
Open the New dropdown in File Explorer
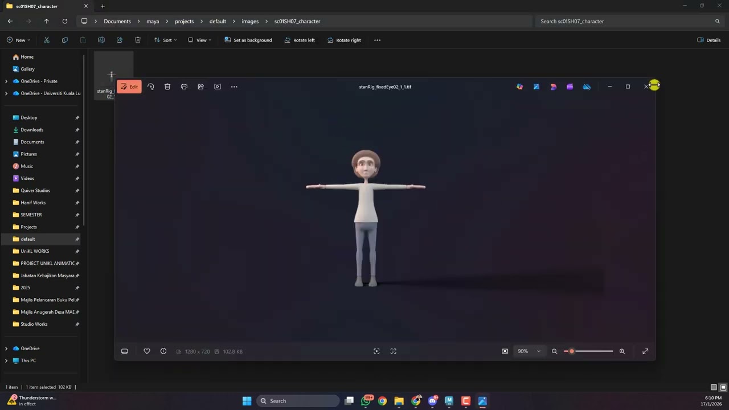(x=18, y=40)
